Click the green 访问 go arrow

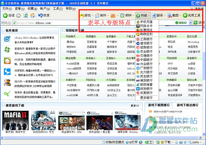point(195,23)
